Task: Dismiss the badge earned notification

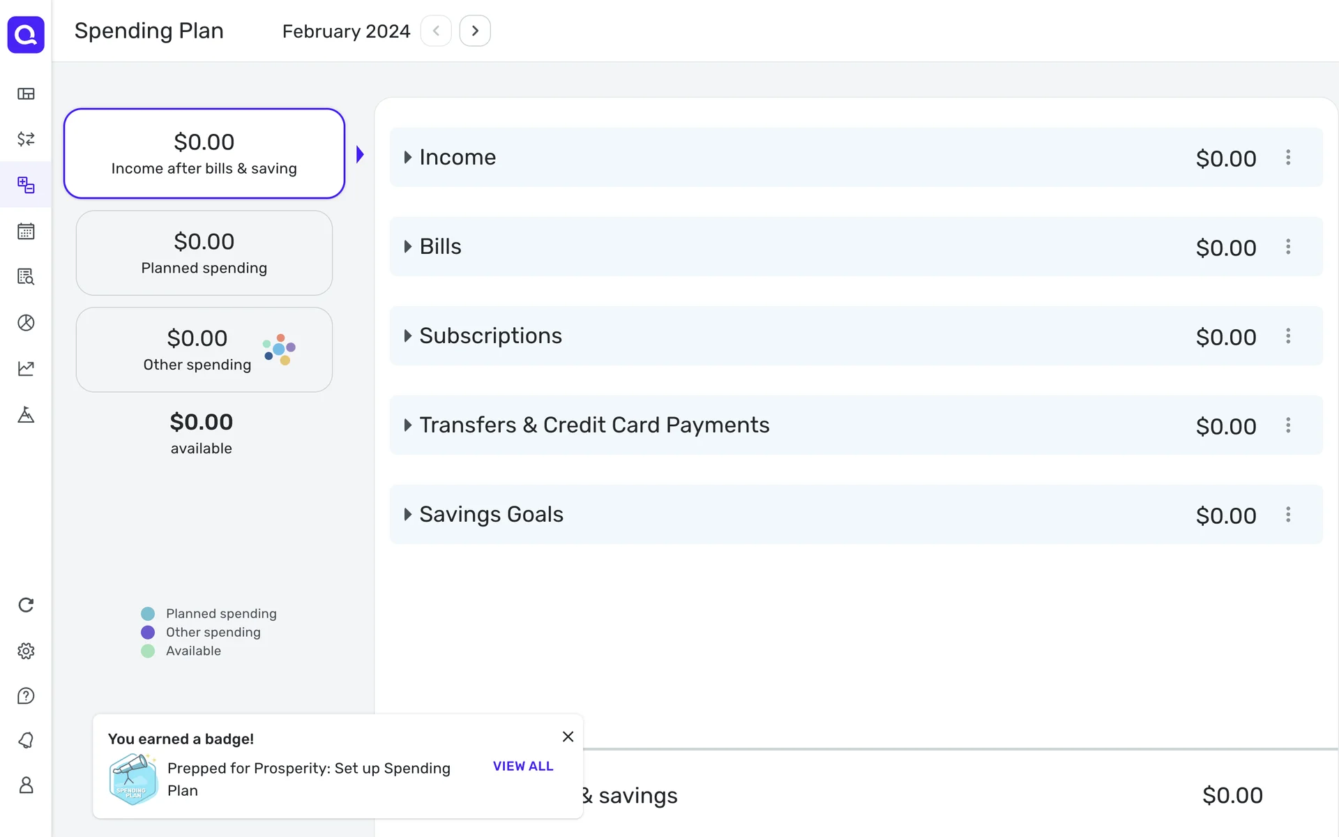Action: (568, 737)
